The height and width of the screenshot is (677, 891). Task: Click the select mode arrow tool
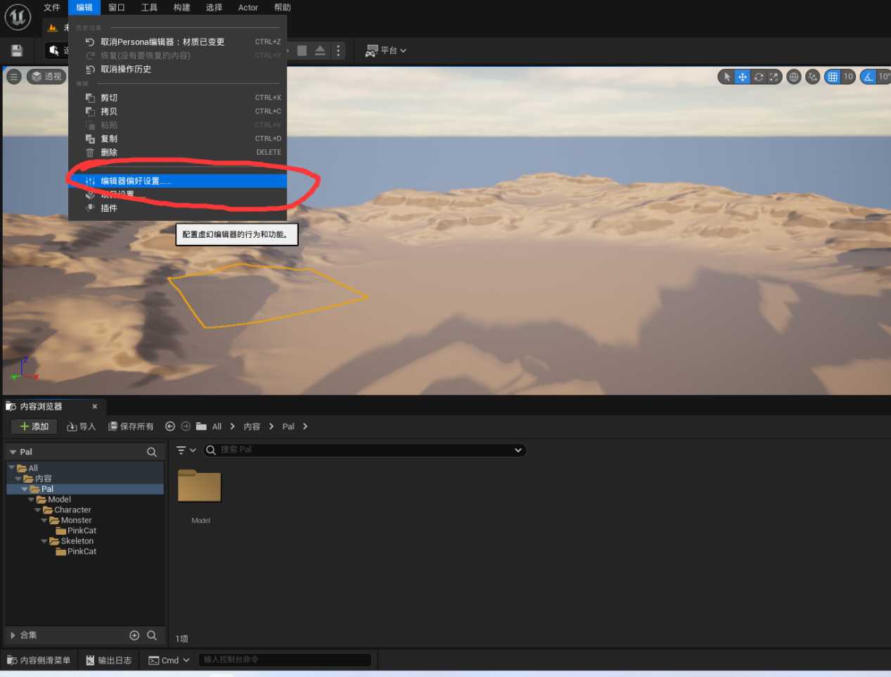click(726, 77)
